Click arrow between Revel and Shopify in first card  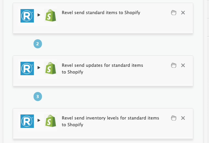tap(39, 15)
